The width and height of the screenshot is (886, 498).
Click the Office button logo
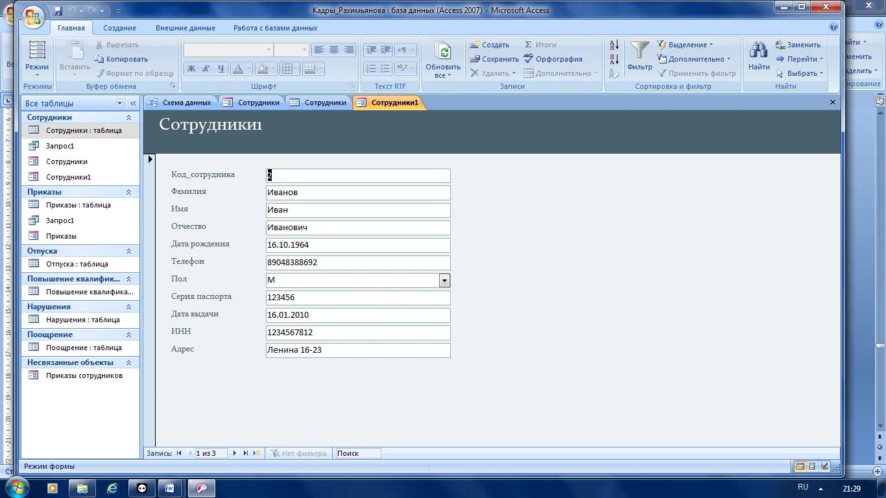34,16
